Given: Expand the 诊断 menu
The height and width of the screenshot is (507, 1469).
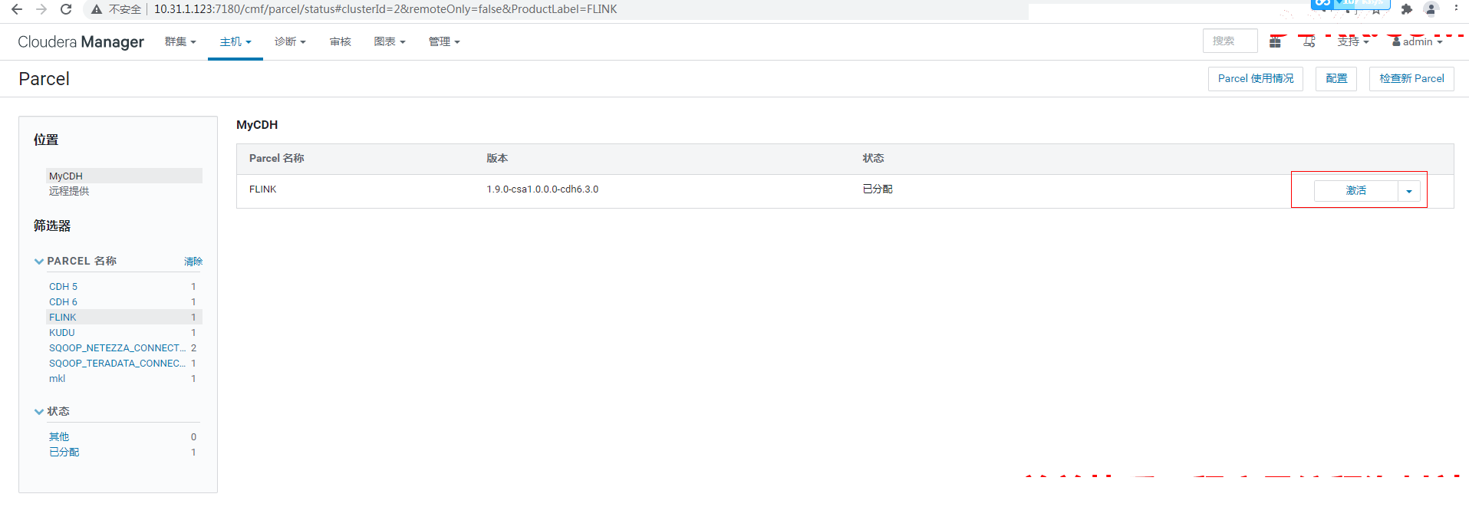Looking at the screenshot, I should [290, 41].
